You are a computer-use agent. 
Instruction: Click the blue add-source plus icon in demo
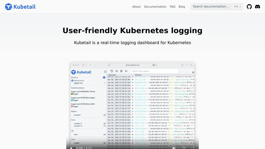coord(104,77)
